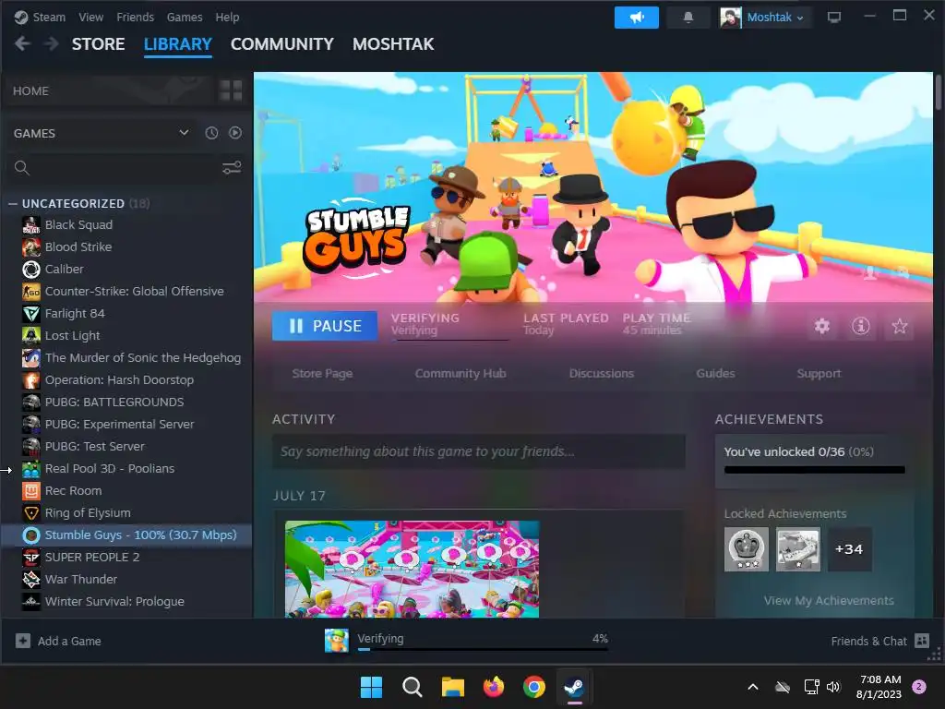Image resolution: width=945 pixels, height=709 pixels.
Task: Switch to the STORE tab
Action: tap(98, 44)
